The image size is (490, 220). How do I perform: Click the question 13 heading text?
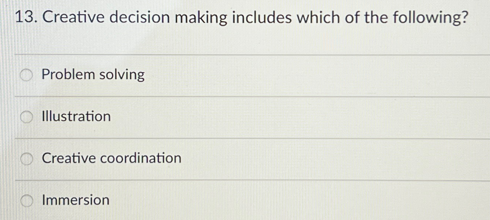click(x=242, y=17)
